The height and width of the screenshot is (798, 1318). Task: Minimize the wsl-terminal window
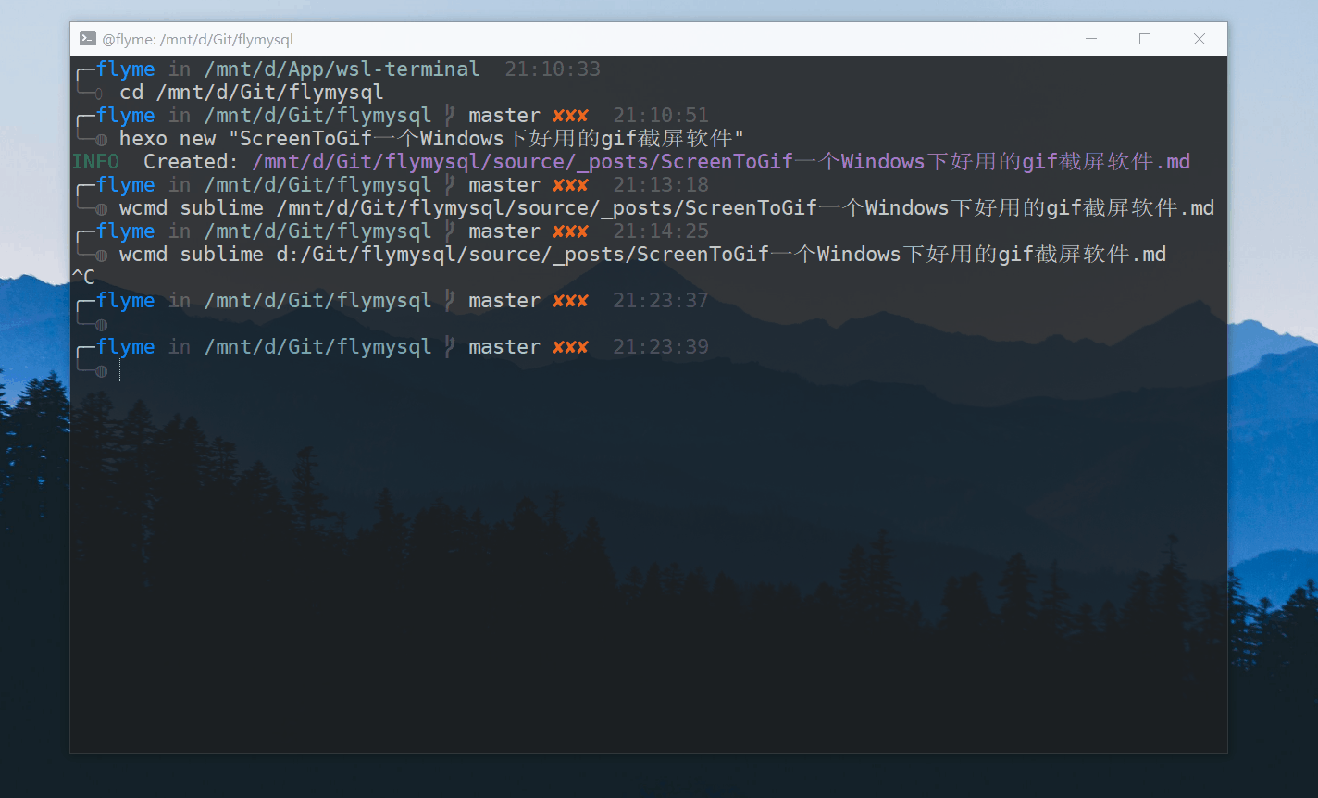[x=1091, y=39]
